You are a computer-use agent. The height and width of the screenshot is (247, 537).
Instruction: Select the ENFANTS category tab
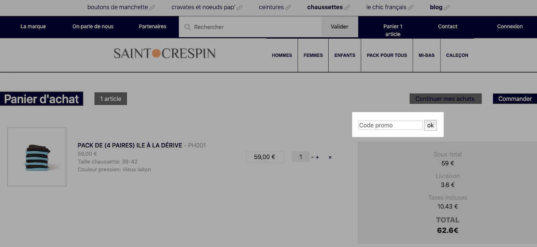click(x=345, y=55)
